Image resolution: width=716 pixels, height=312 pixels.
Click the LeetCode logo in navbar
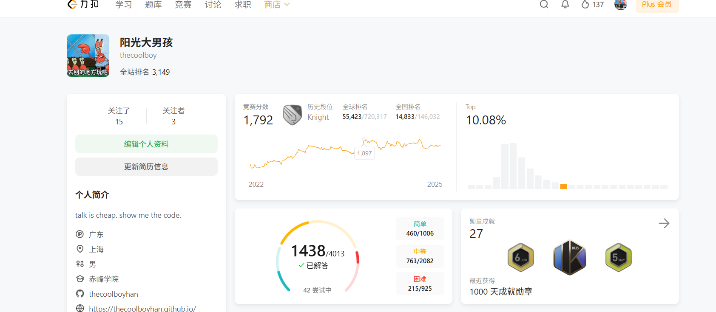click(83, 4)
